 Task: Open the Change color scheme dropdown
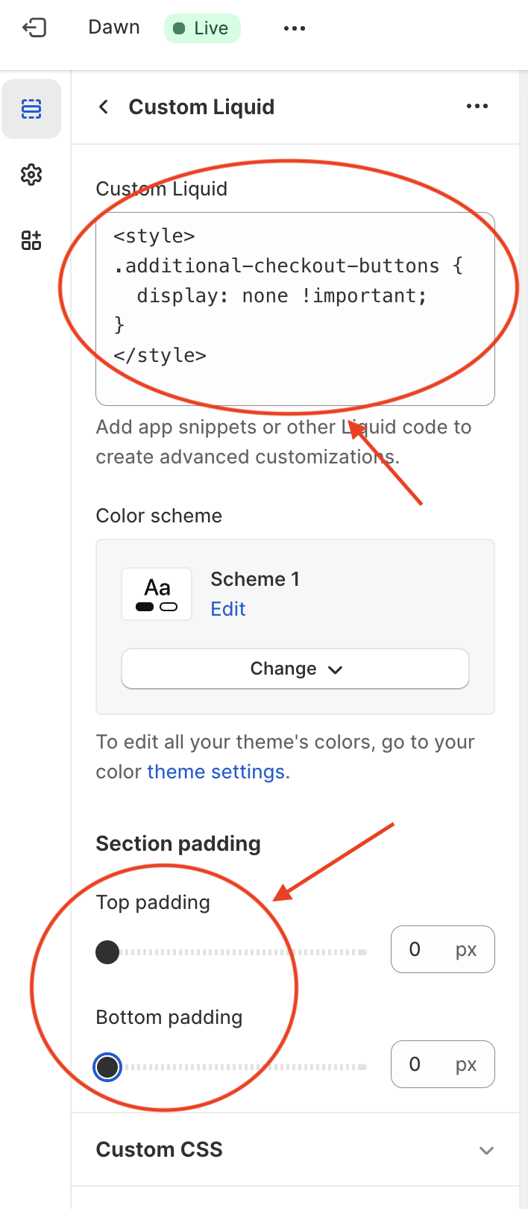click(x=295, y=669)
